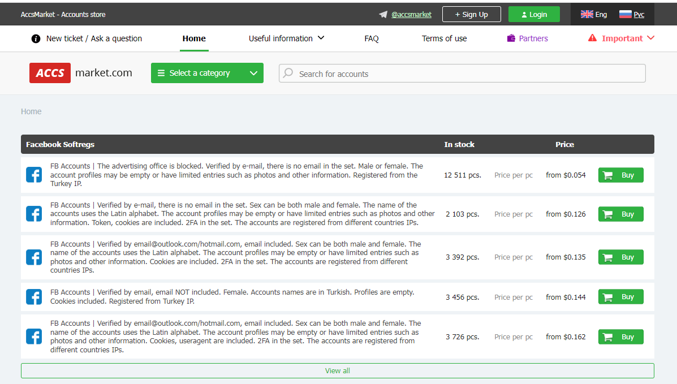Click the purple Partners wallet icon
This screenshot has width=677, height=384.
[x=511, y=38]
